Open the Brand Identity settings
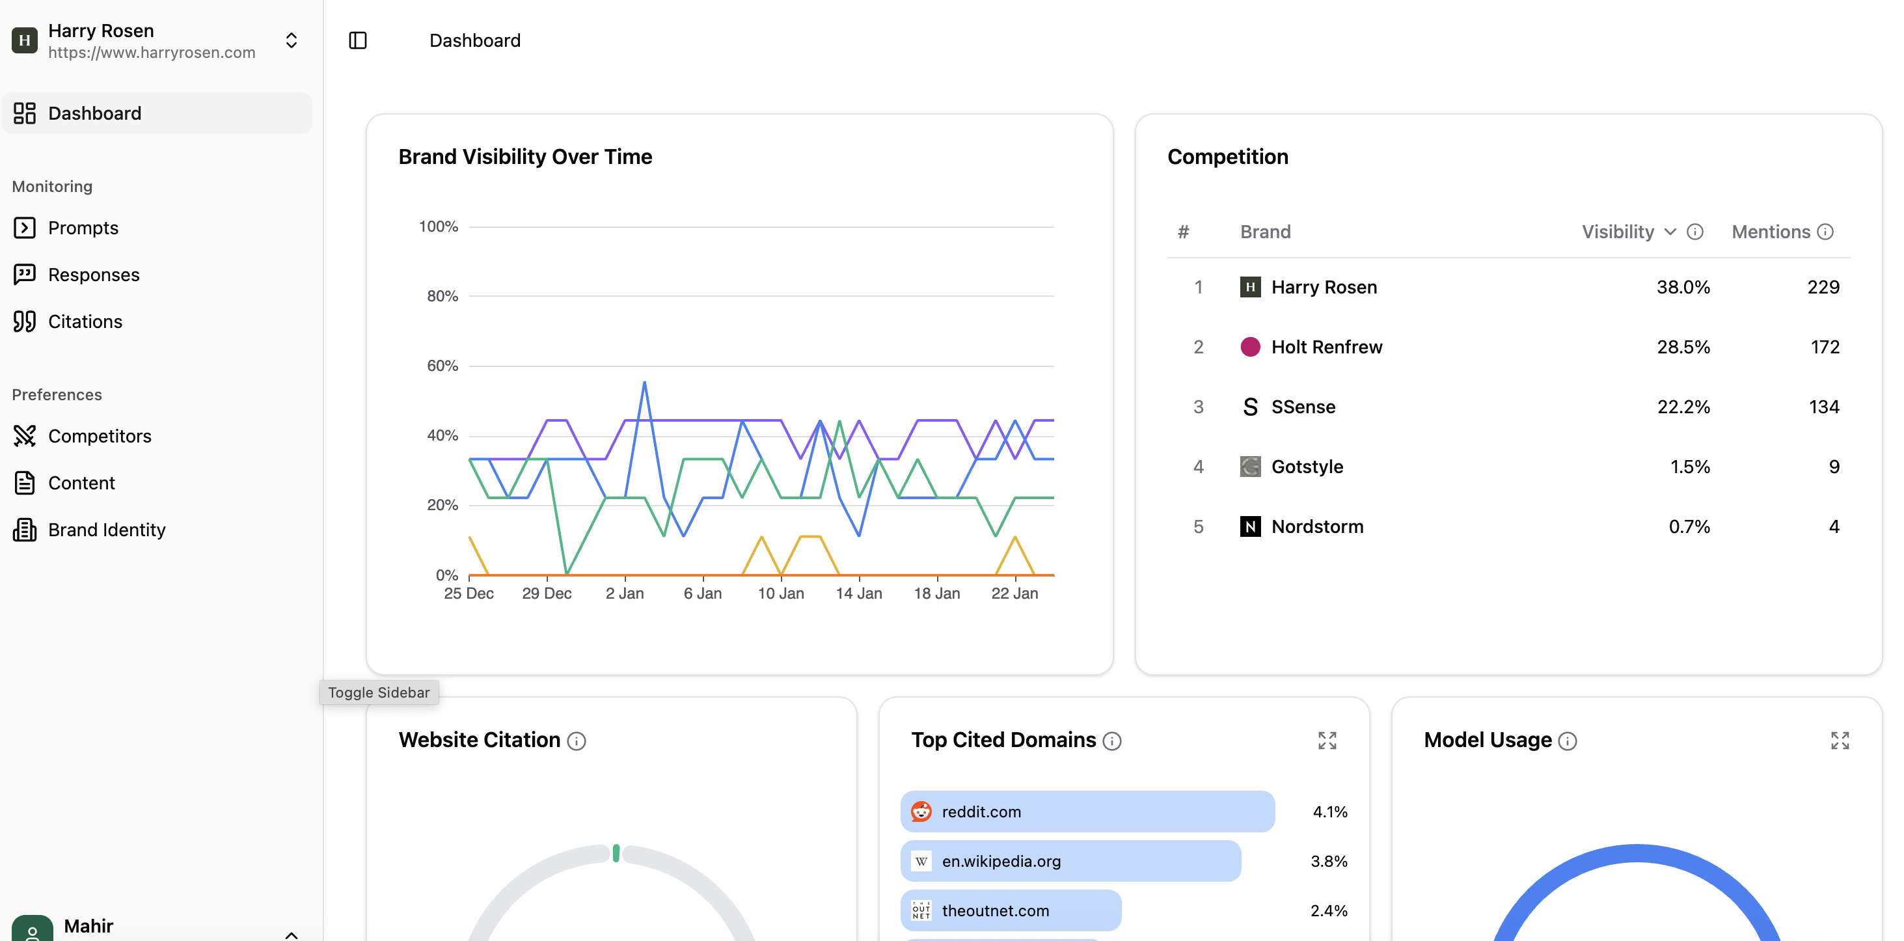This screenshot has height=941, width=1904. pos(107,530)
